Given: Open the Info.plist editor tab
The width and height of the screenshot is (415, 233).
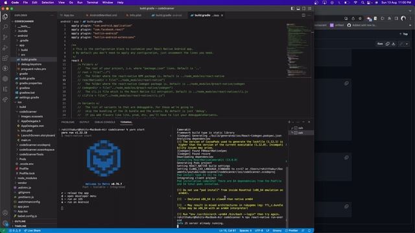Looking at the screenshot, I should click(134, 16).
